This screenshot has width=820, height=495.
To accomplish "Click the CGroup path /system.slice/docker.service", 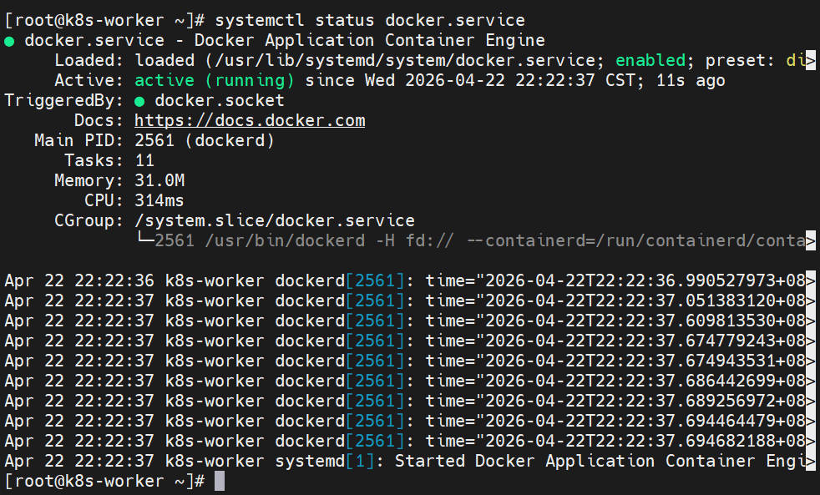I will tap(275, 221).
